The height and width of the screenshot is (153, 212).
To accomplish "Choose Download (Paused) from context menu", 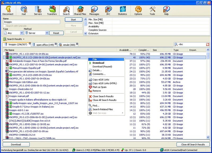I will (102, 67).
